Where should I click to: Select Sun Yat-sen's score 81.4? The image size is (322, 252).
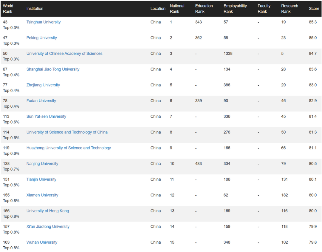(x=313, y=117)
